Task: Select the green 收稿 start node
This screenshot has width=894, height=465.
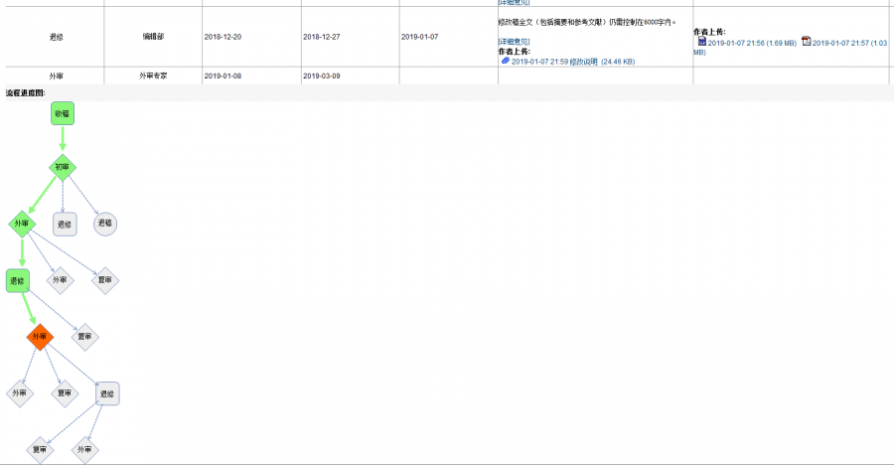Action: [63, 113]
